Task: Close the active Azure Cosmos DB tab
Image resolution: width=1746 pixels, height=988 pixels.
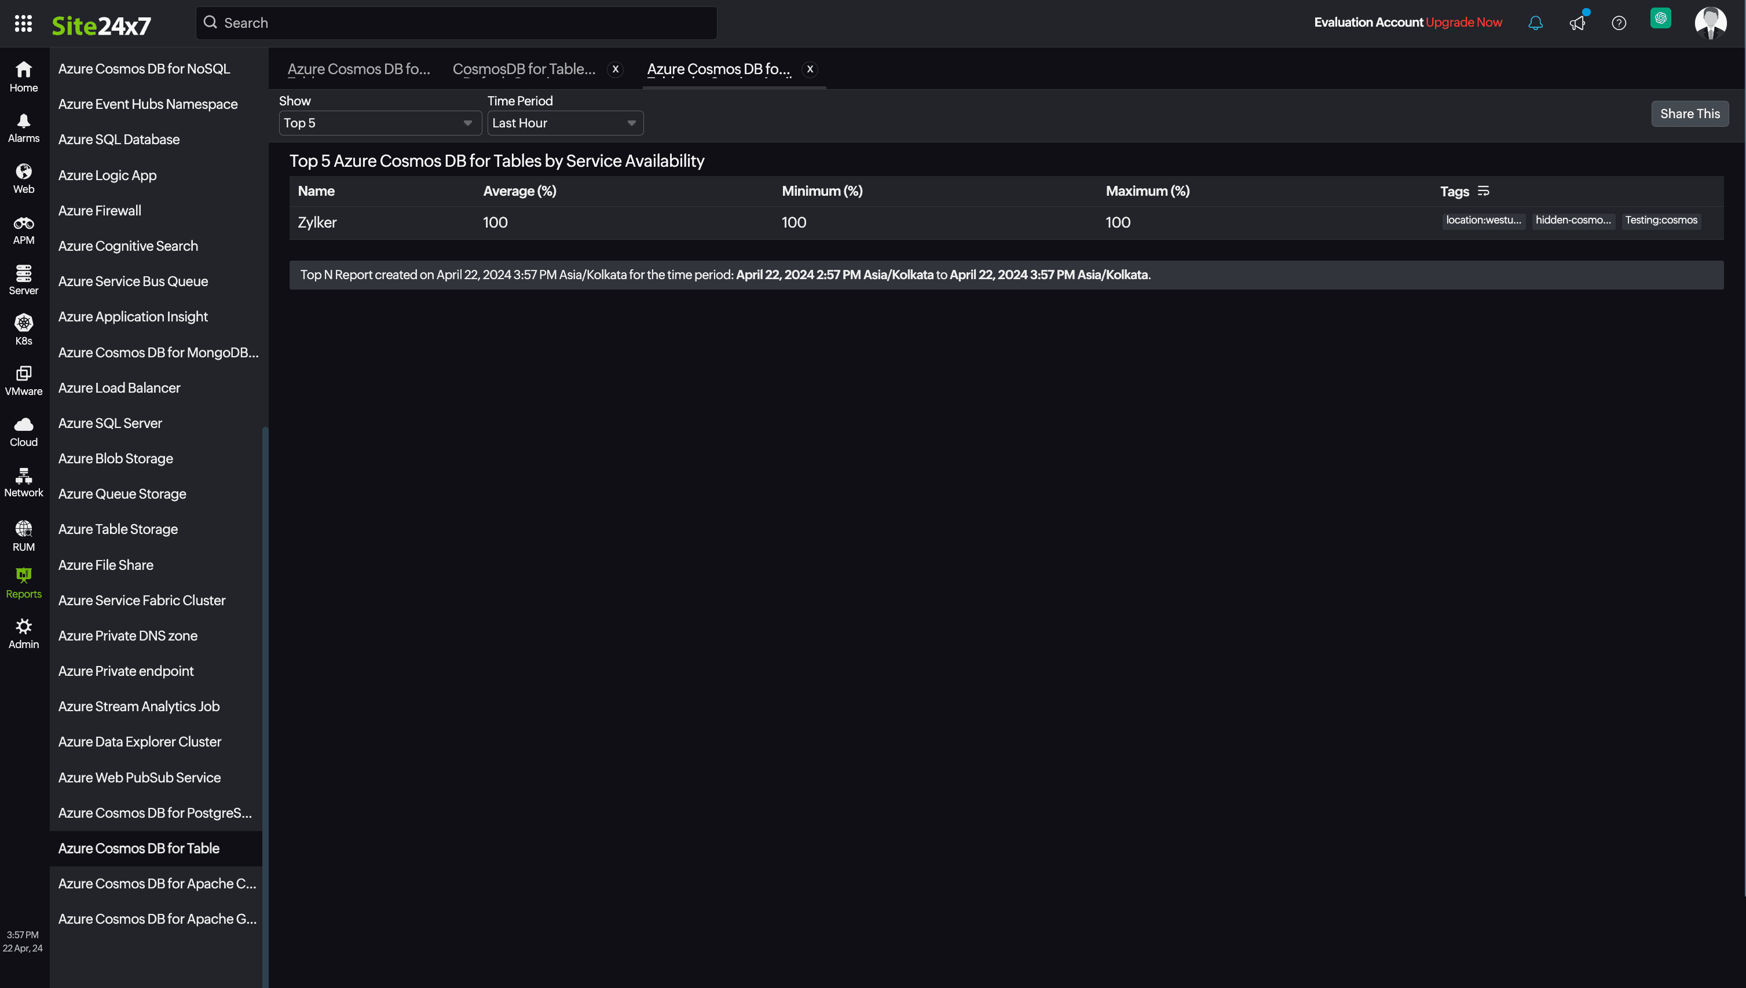Action: 810,69
